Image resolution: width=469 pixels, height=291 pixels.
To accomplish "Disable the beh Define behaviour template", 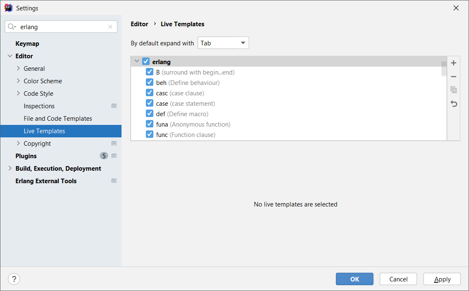I will 149,82.
